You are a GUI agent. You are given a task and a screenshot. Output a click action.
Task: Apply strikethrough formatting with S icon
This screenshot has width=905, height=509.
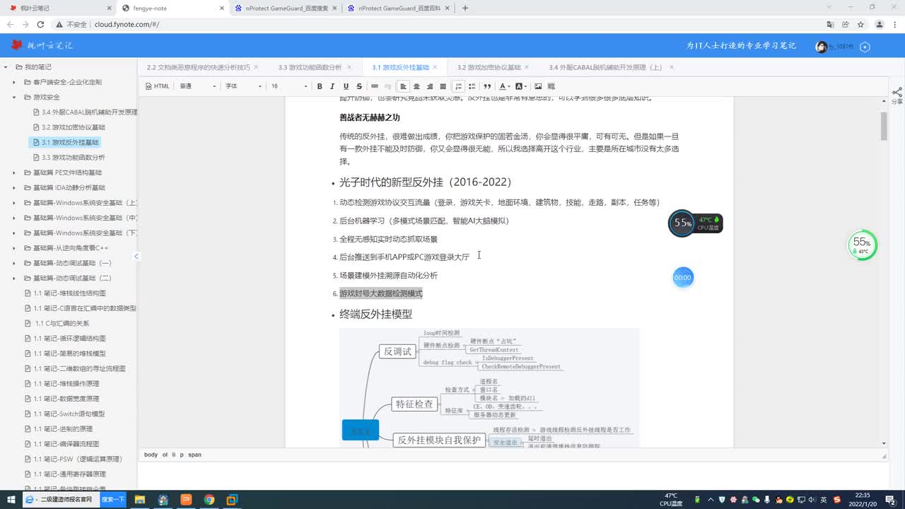(358, 86)
